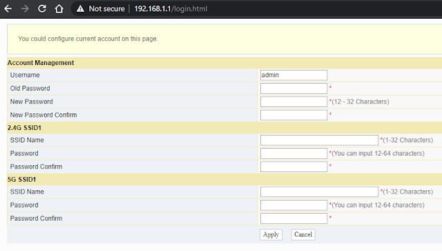Screen dimensions: 442x251
Task: Open the browser home page icon
Action: (59, 9)
